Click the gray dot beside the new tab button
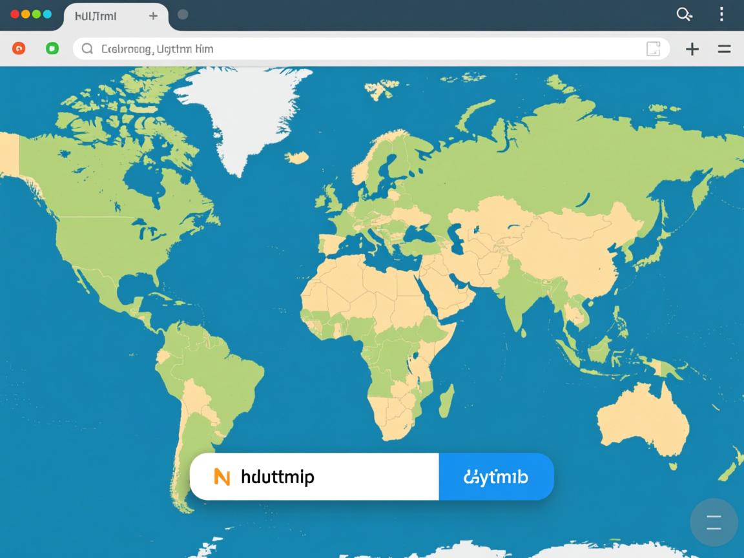 183,14
